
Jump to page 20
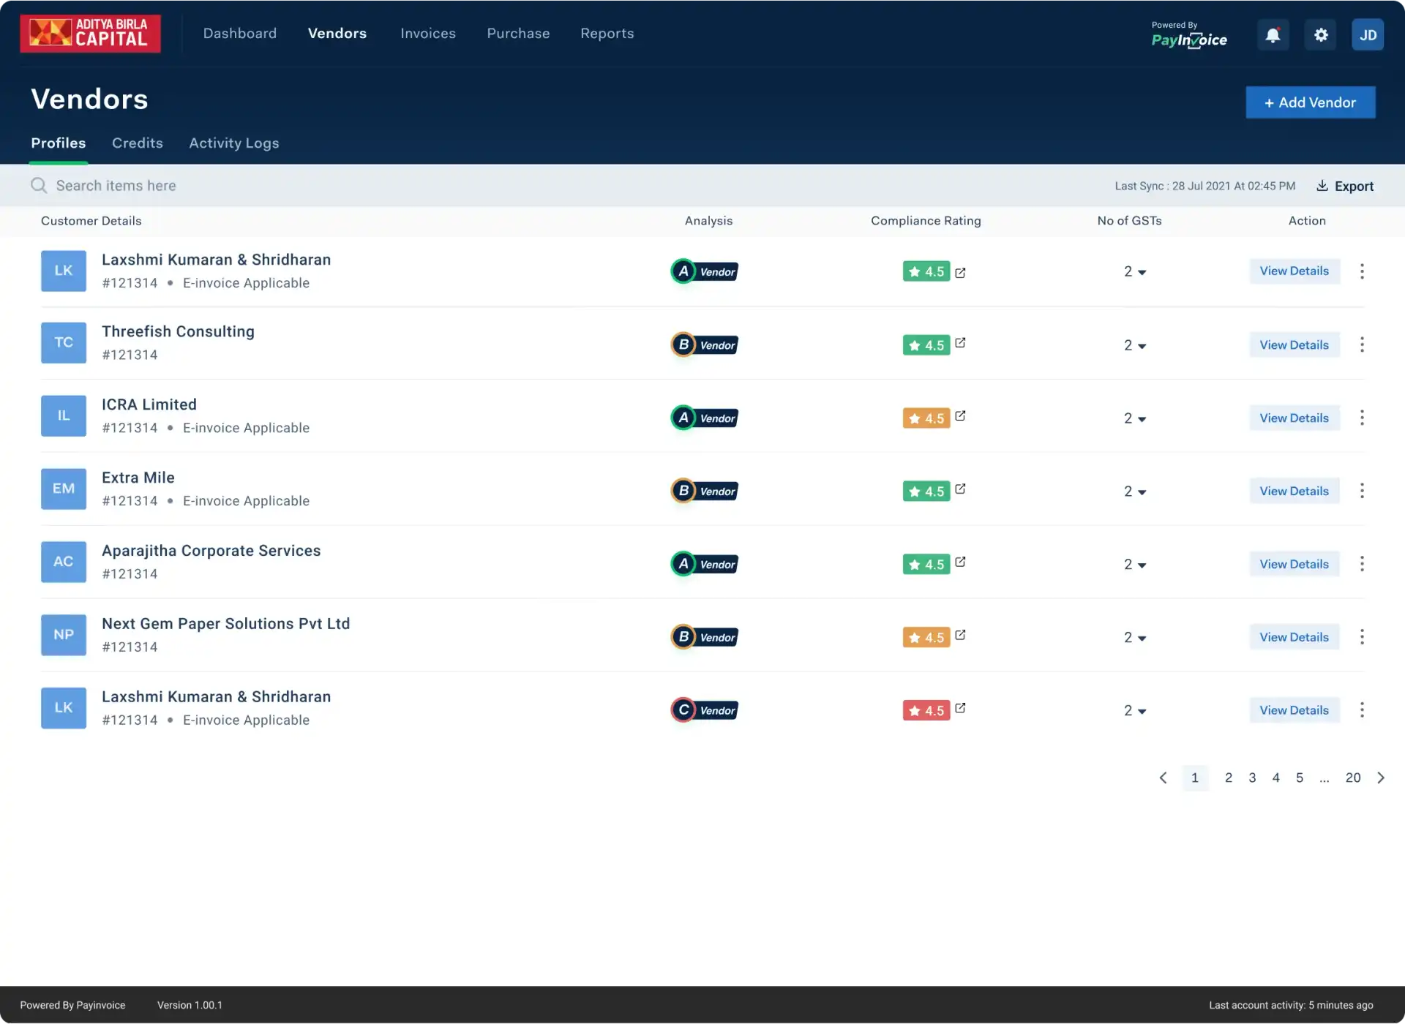pos(1353,778)
